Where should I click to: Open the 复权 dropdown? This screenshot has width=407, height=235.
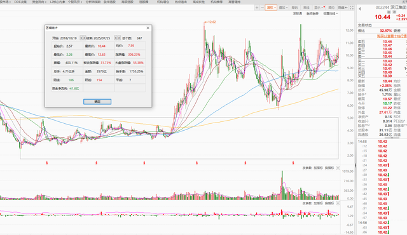pyautogui.click(x=271, y=8)
